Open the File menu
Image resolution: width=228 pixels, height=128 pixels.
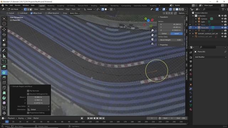pos(6,6)
